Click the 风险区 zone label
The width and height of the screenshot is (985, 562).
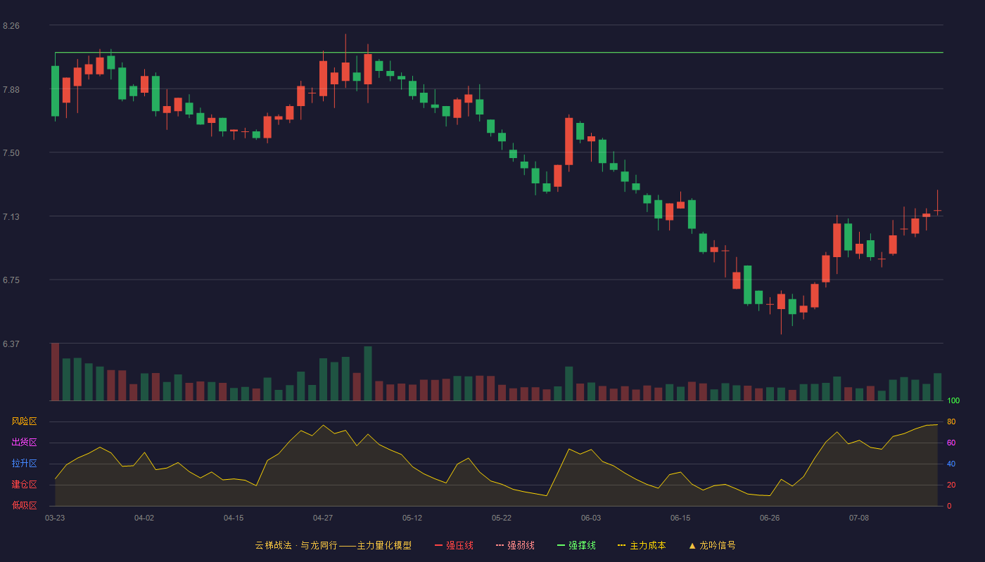click(x=25, y=421)
